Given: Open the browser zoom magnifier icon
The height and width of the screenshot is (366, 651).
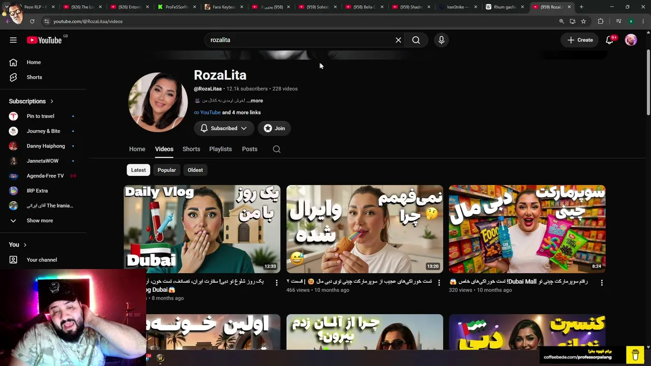Looking at the screenshot, I should (x=561, y=21).
